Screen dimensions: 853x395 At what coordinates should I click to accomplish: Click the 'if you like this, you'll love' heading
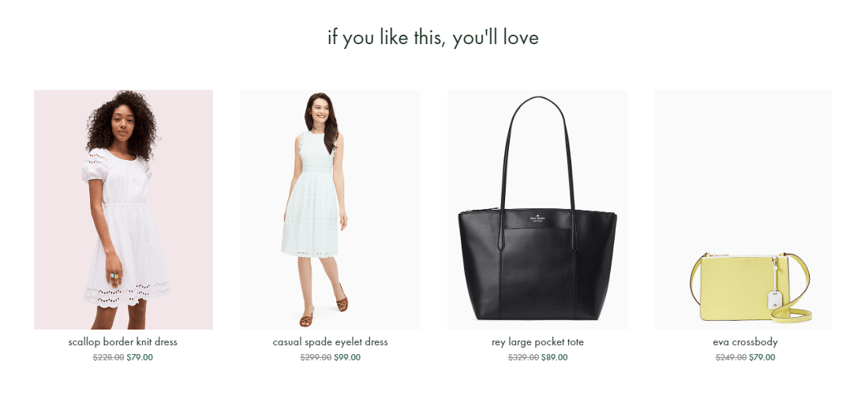click(433, 38)
